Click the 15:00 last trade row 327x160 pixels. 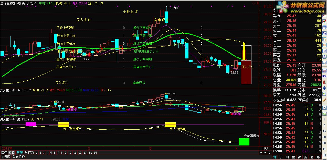coord(297,151)
